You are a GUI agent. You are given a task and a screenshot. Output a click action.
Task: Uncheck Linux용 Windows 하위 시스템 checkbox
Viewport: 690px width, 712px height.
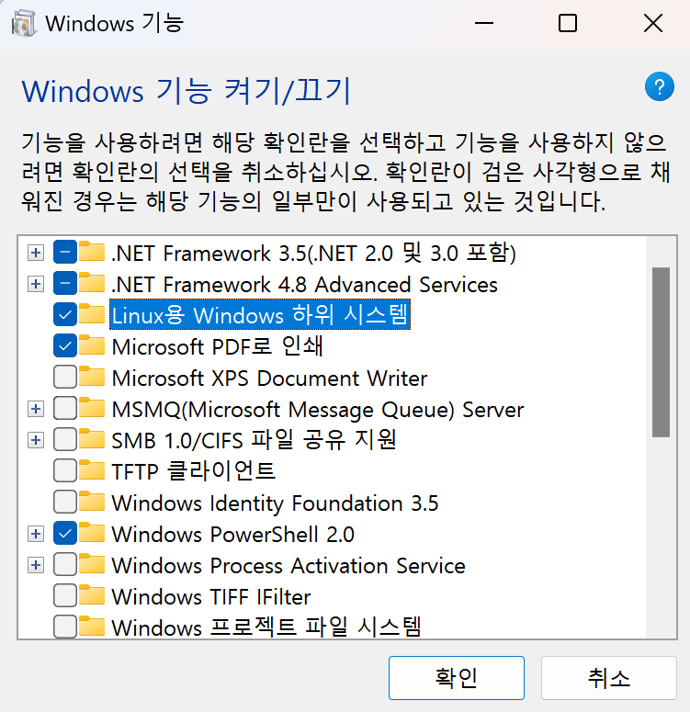(x=65, y=315)
